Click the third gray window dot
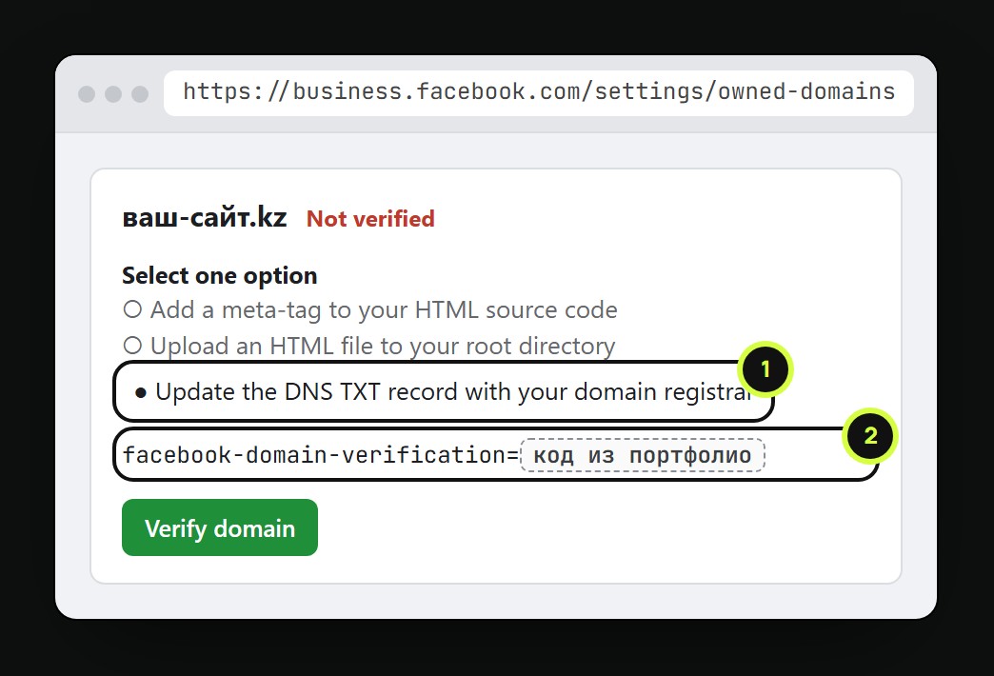 [x=140, y=94]
